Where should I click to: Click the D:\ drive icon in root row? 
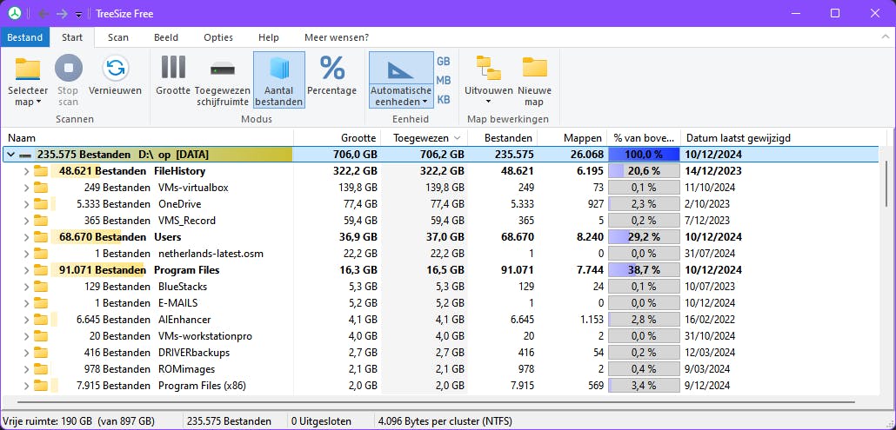(25, 155)
